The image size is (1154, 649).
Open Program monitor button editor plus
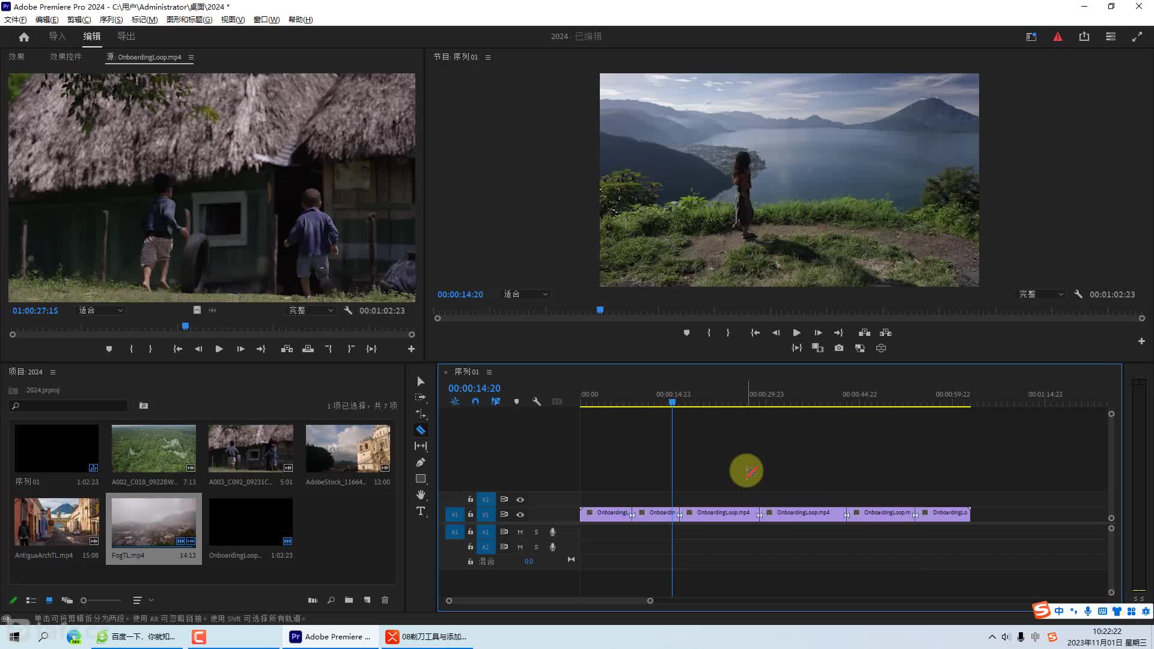(1141, 341)
